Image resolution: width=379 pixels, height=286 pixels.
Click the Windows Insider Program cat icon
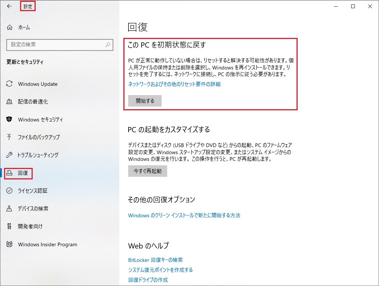(9, 244)
